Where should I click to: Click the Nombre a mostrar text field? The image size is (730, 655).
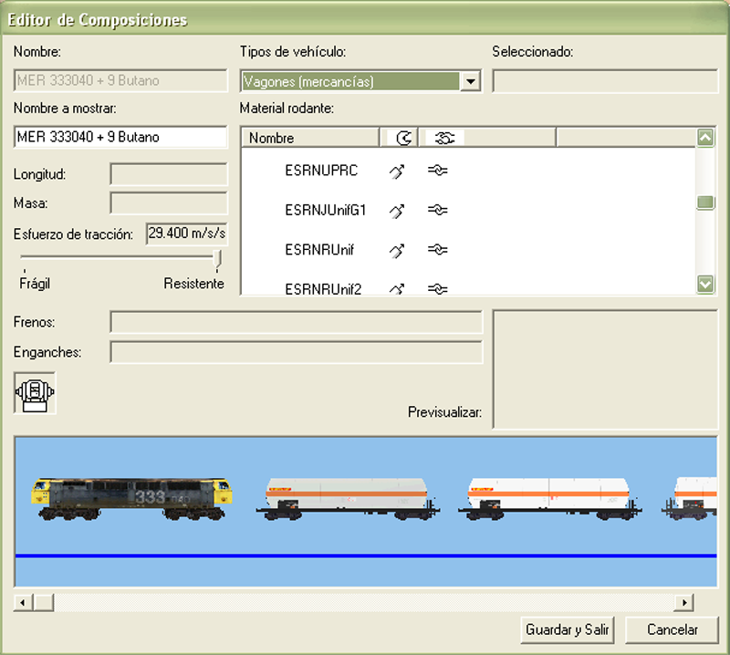click(x=120, y=137)
